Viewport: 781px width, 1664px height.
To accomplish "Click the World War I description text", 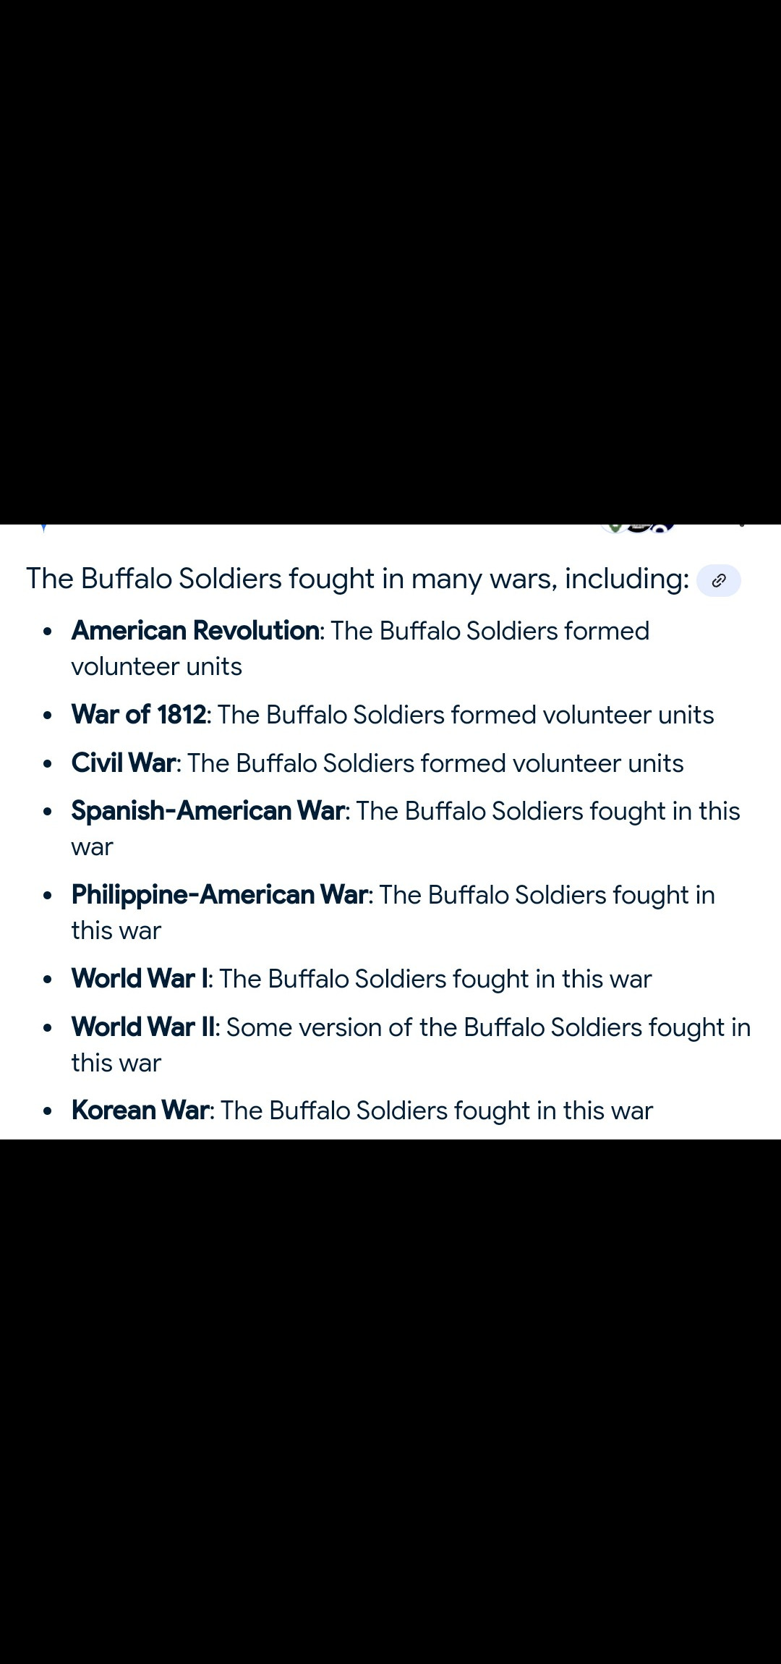I will click(435, 979).
